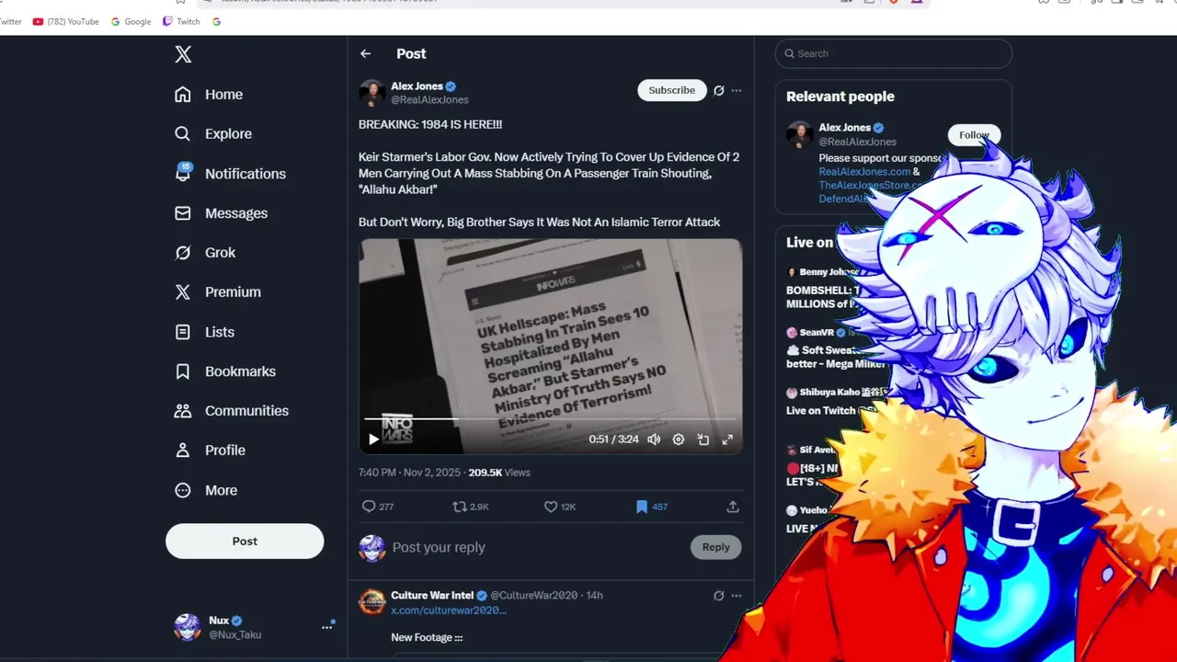1177x662 pixels.
Task: Click the sidebar Post button
Action: pyautogui.click(x=245, y=542)
